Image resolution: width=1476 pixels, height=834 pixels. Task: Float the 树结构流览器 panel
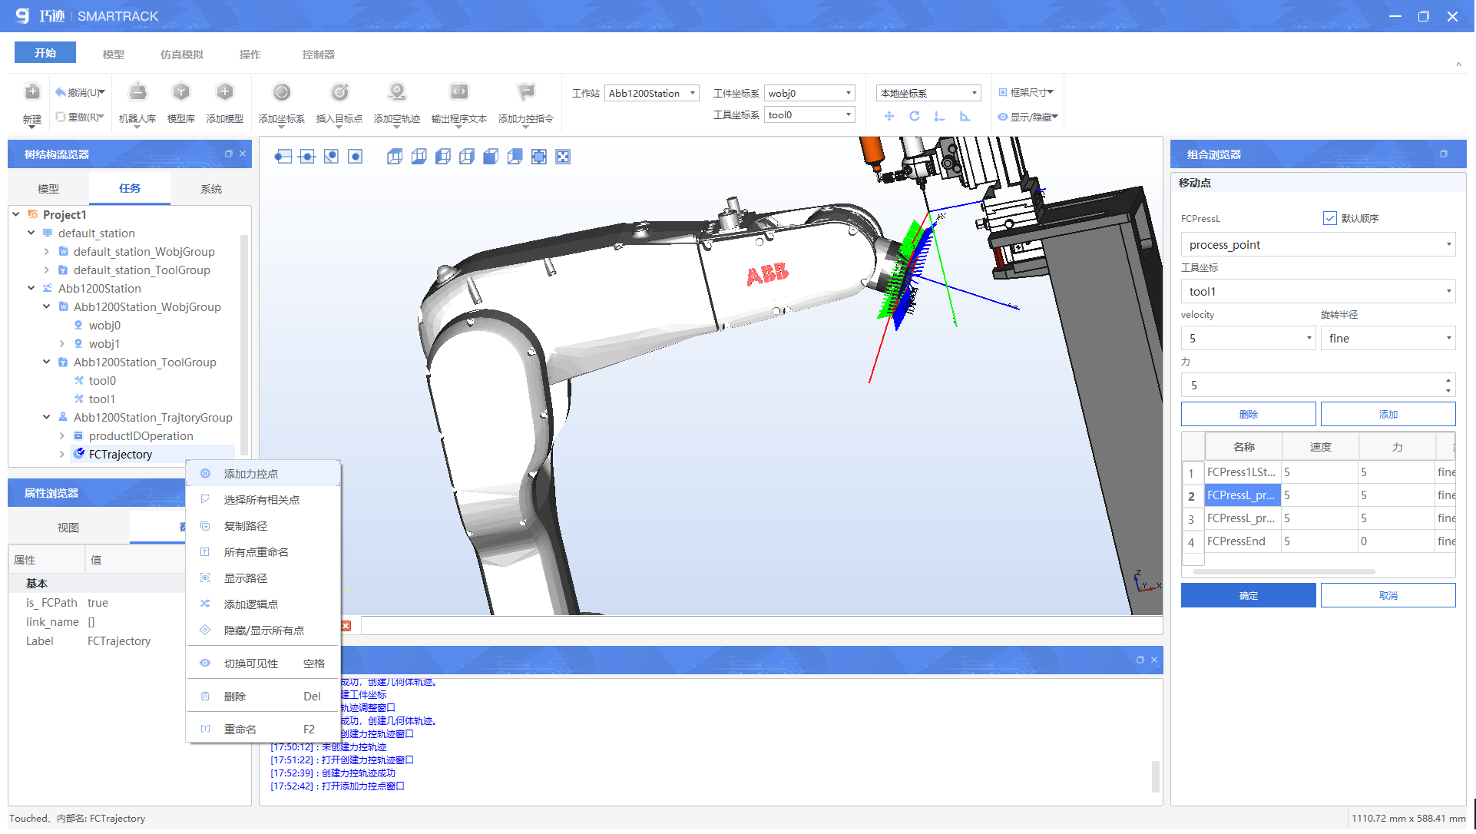coord(228,154)
